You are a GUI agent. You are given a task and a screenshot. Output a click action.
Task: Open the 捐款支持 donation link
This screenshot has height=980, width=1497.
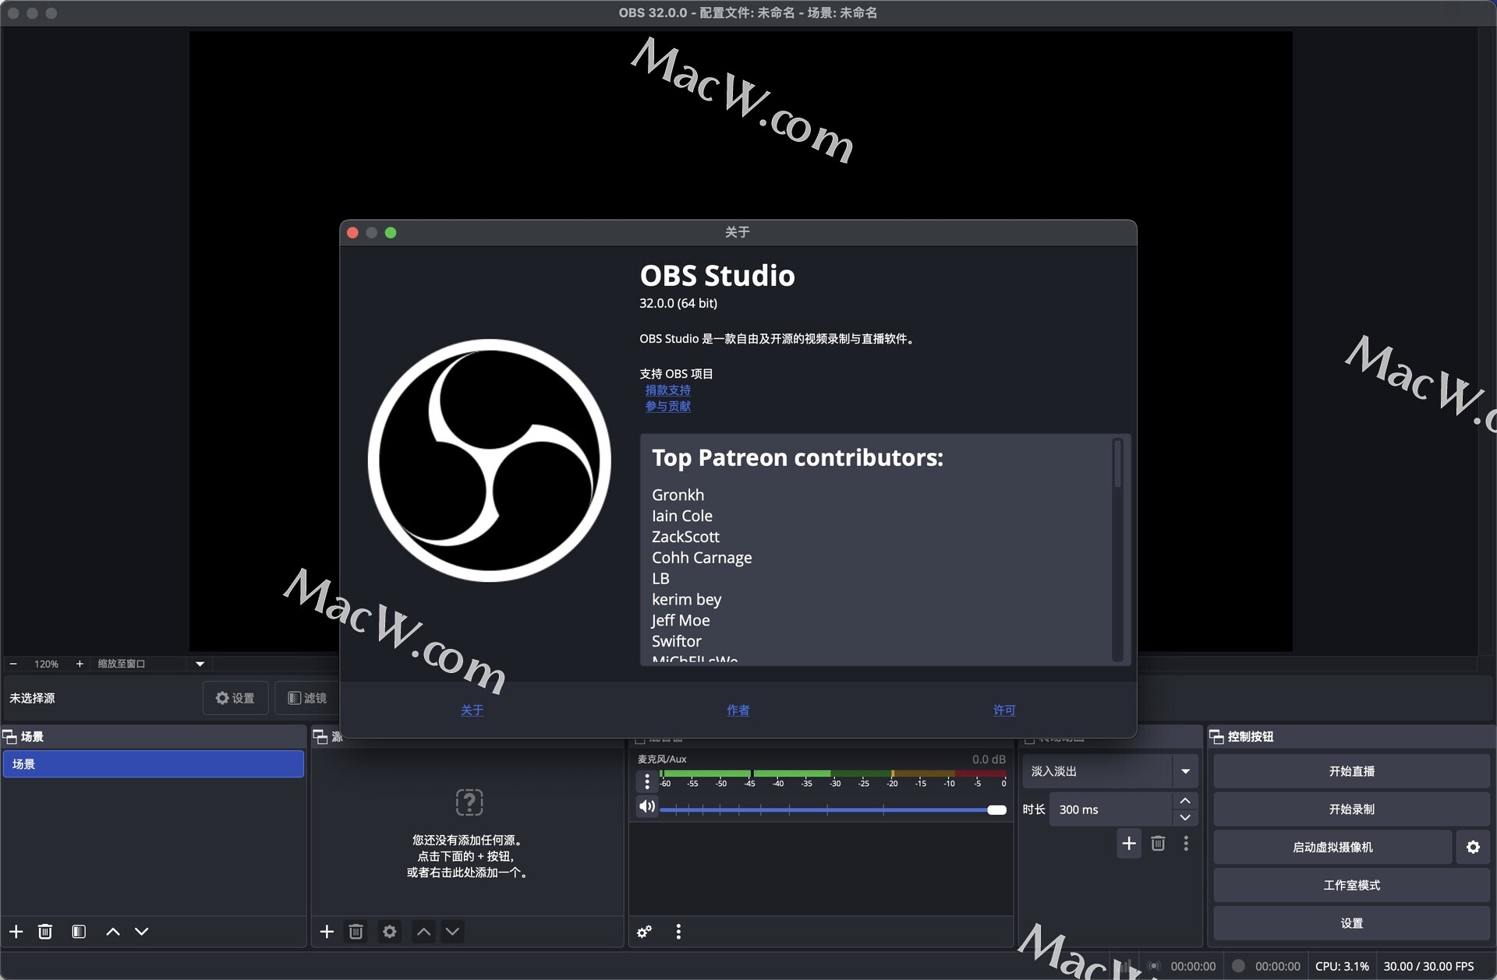click(x=667, y=390)
